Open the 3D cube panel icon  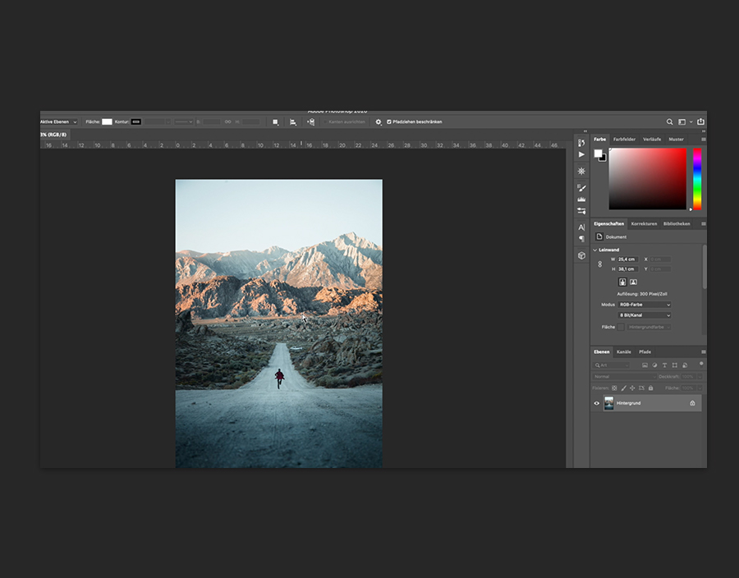pos(581,255)
